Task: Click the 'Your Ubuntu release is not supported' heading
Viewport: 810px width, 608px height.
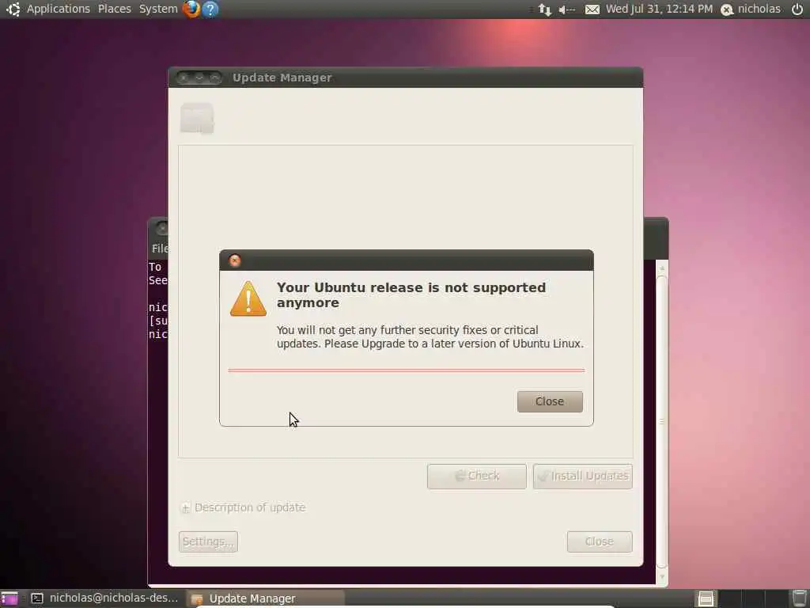Action: tap(411, 294)
